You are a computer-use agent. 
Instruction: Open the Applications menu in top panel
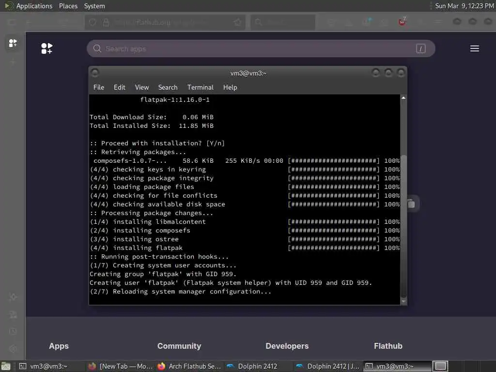pos(34,6)
